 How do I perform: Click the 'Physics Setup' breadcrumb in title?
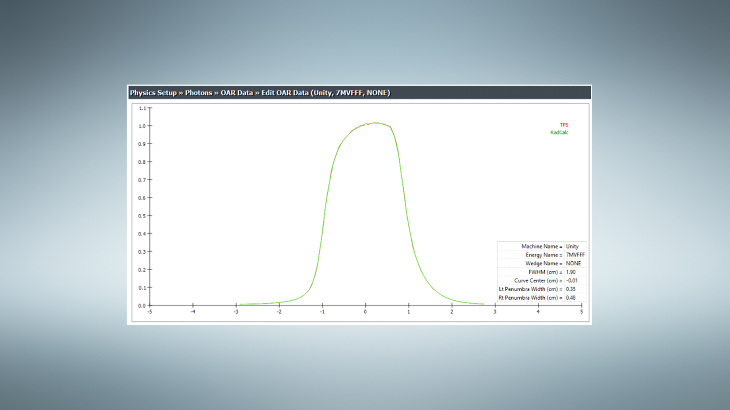153,93
